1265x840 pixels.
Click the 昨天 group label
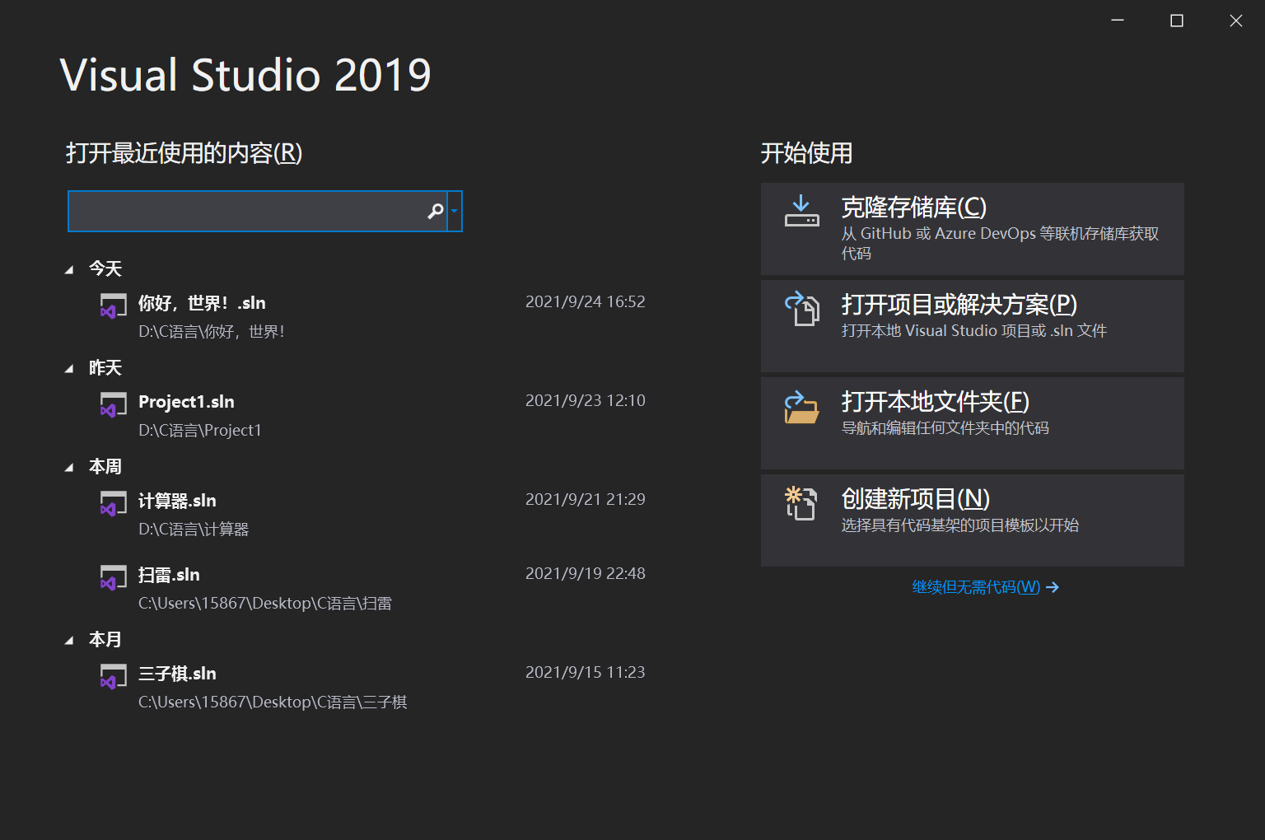tap(105, 368)
